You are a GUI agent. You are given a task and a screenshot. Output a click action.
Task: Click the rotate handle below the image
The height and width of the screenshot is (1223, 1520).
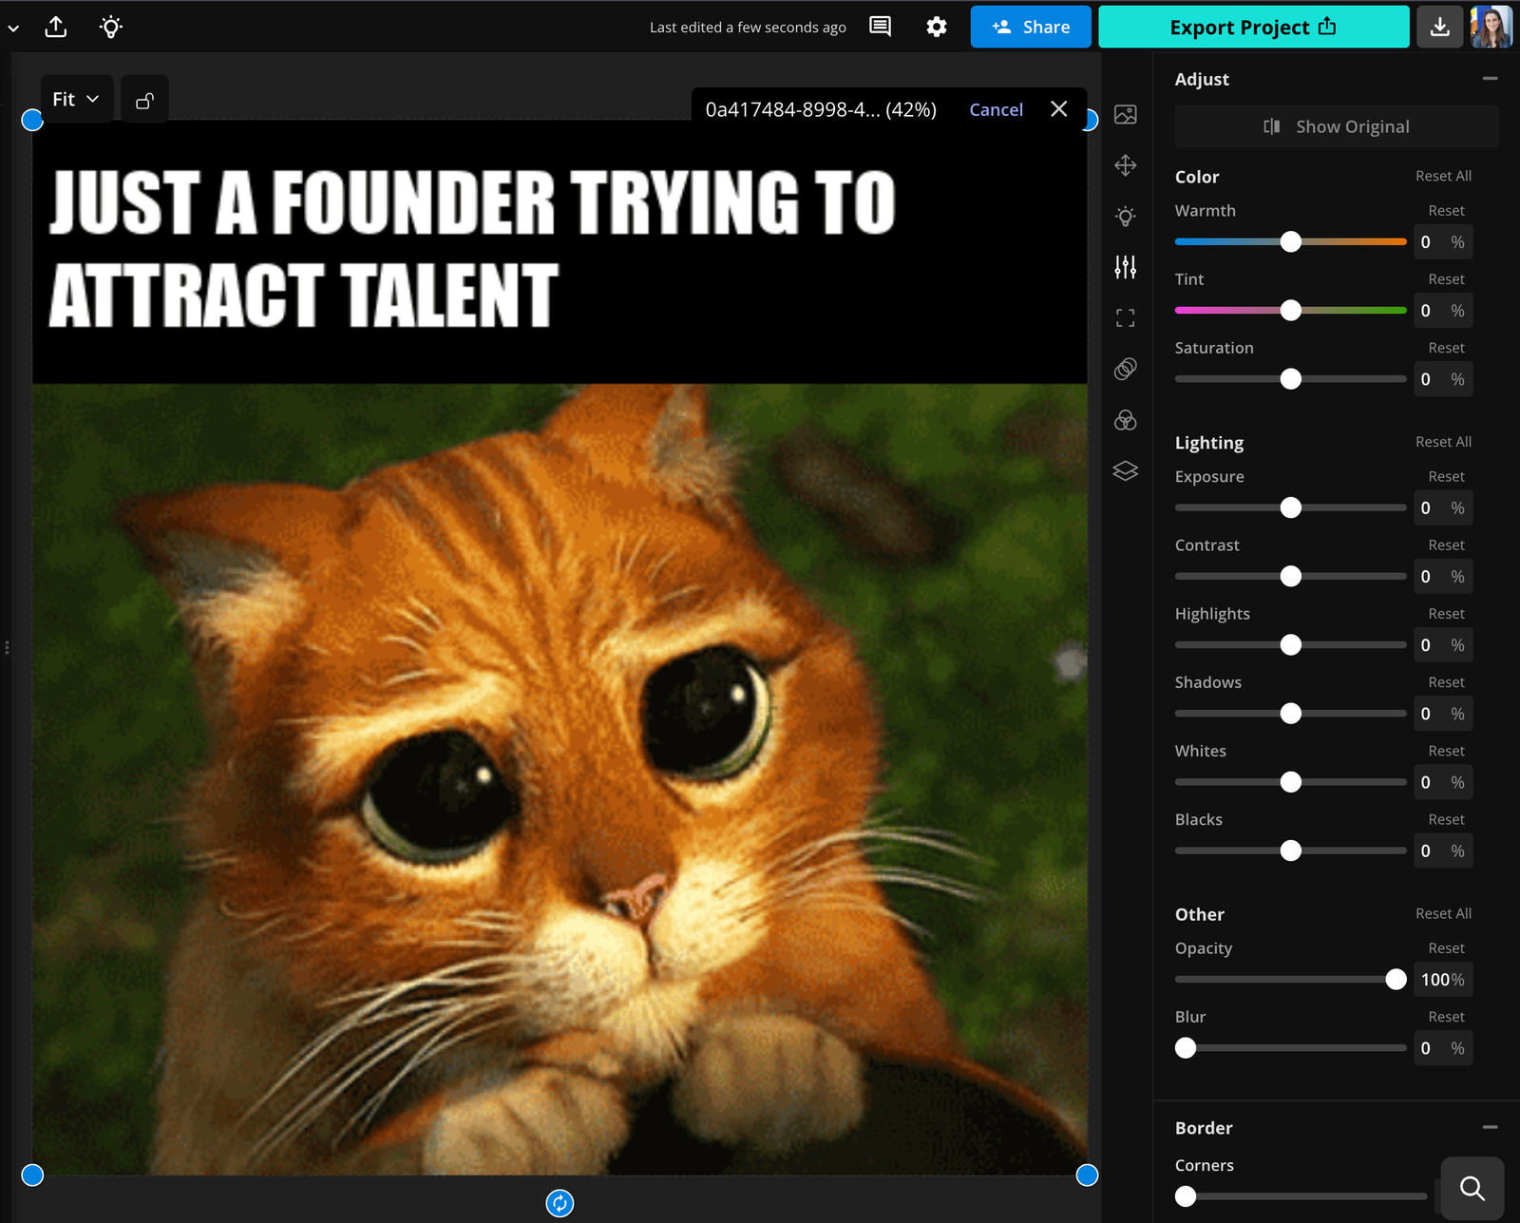tap(560, 1202)
